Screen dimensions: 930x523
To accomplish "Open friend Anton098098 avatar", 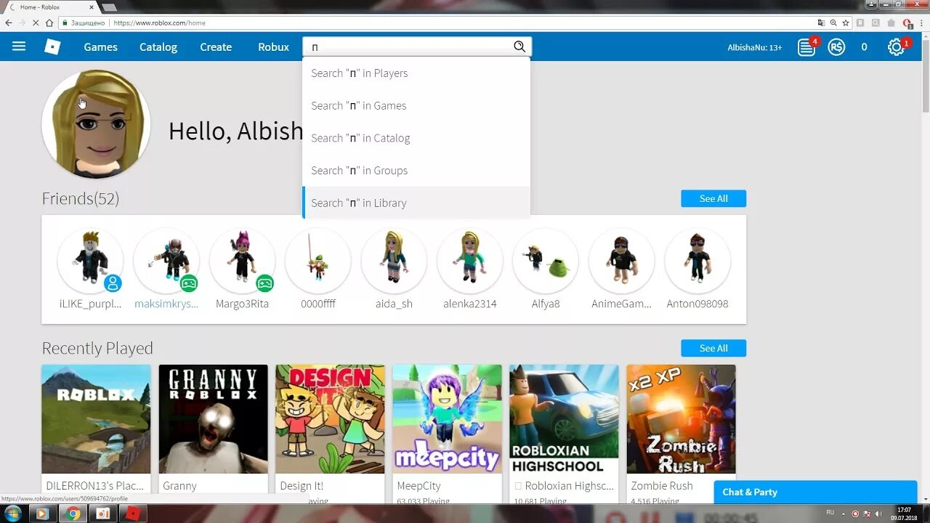I will (697, 261).
